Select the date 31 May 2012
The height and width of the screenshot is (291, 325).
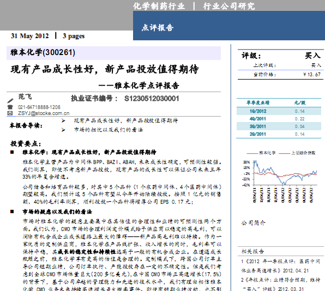click(x=29, y=36)
